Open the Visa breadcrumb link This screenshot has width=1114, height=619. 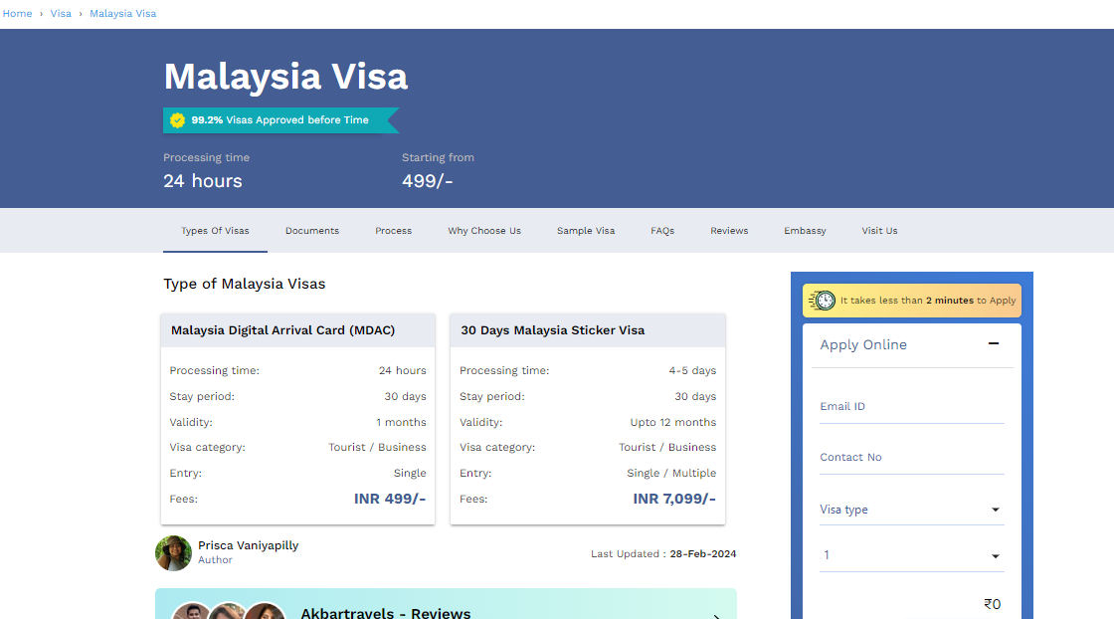point(61,14)
